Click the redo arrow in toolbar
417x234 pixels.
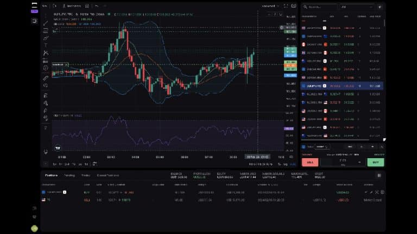[x=104, y=6]
